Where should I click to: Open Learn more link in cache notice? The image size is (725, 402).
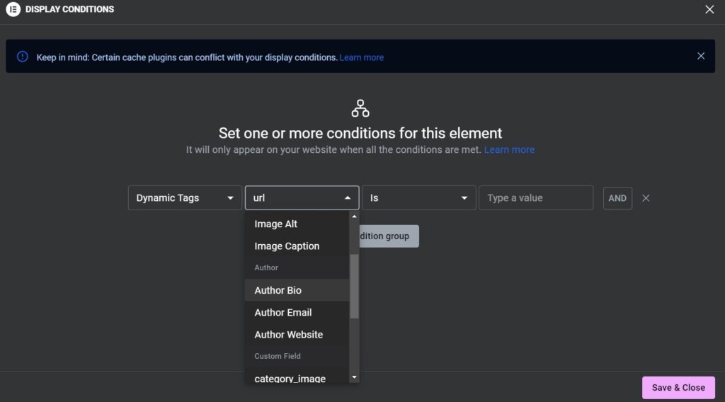pos(362,57)
